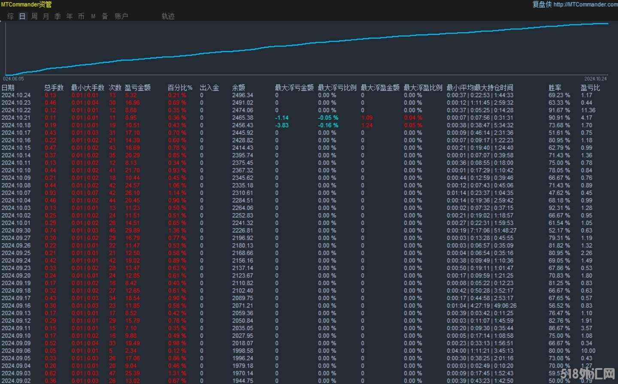The image size is (618, 384).
Task: Show the 年 yearly statistics tab
Action: coord(70,16)
